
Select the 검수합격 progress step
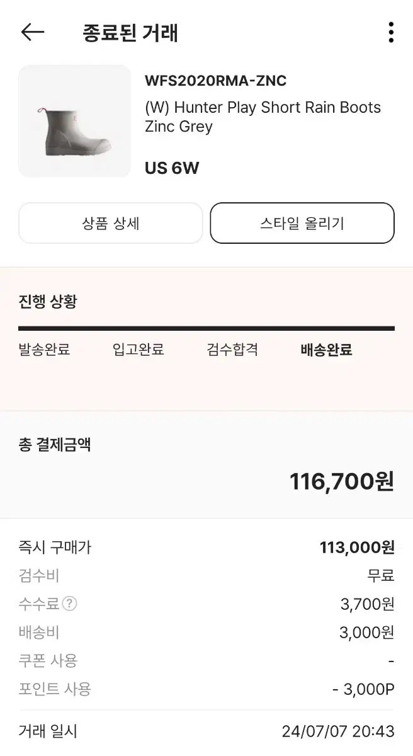(x=232, y=350)
